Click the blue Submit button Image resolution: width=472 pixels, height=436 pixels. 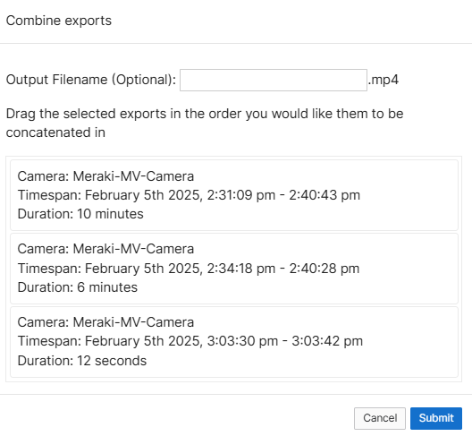tap(436, 418)
